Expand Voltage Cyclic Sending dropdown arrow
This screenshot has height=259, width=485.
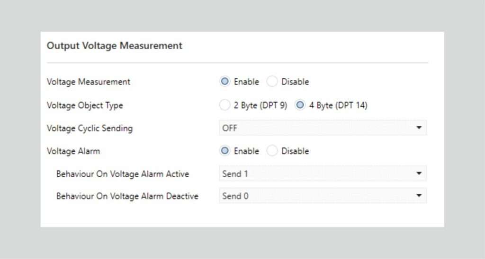click(x=419, y=128)
